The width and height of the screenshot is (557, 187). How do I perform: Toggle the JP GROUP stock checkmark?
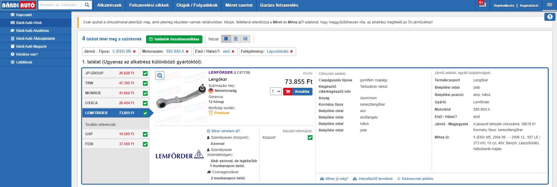[145, 73]
